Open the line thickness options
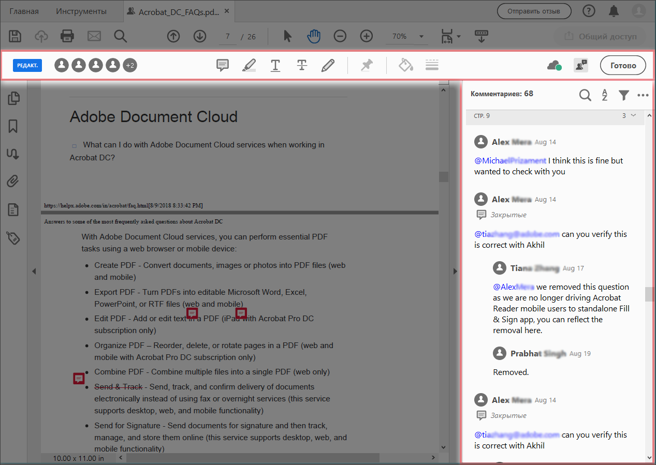The height and width of the screenshot is (465, 656). coord(432,65)
